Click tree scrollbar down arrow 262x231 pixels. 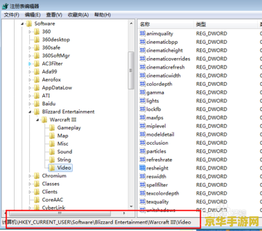coord(131,206)
